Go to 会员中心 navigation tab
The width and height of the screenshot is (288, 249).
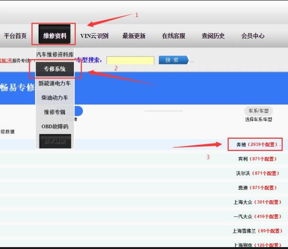[x=253, y=36]
